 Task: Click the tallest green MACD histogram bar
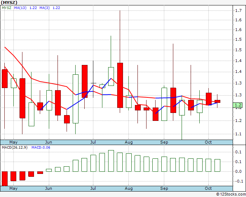[111, 161]
